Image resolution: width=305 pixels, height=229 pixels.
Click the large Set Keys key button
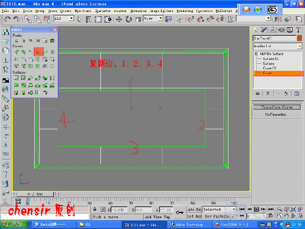(179, 212)
